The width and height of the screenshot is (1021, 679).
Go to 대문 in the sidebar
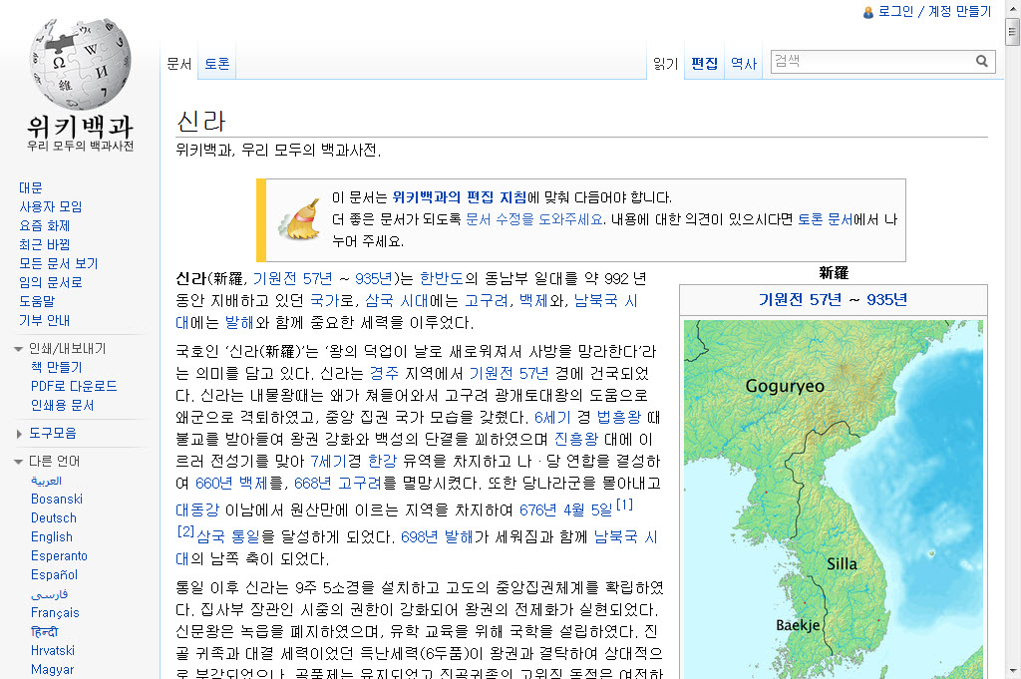click(x=30, y=187)
